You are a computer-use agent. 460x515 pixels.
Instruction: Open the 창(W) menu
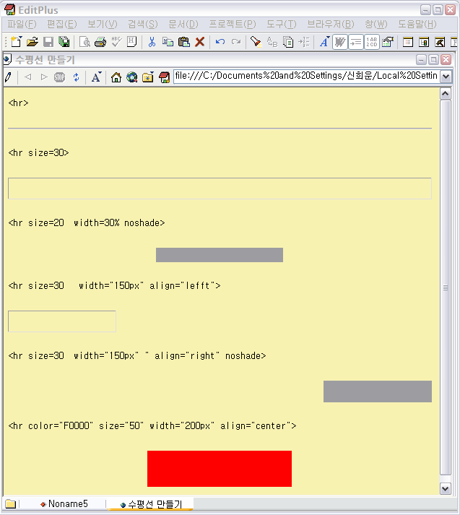376,25
